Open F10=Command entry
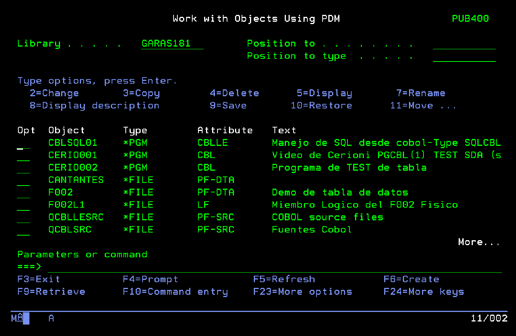Viewport: 516px width, 336px height. point(175,292)
